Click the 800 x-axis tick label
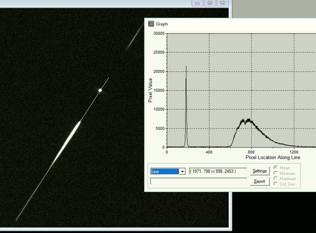This screenshot has height=233, width=316. click(x=251, y=152)
